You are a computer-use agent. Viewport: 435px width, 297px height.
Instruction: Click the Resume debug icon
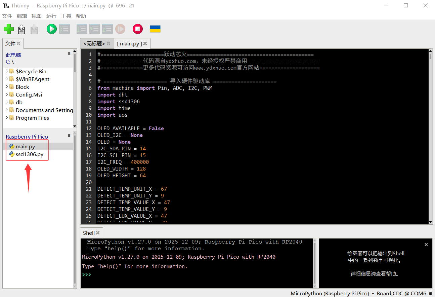tap(120, 29)
